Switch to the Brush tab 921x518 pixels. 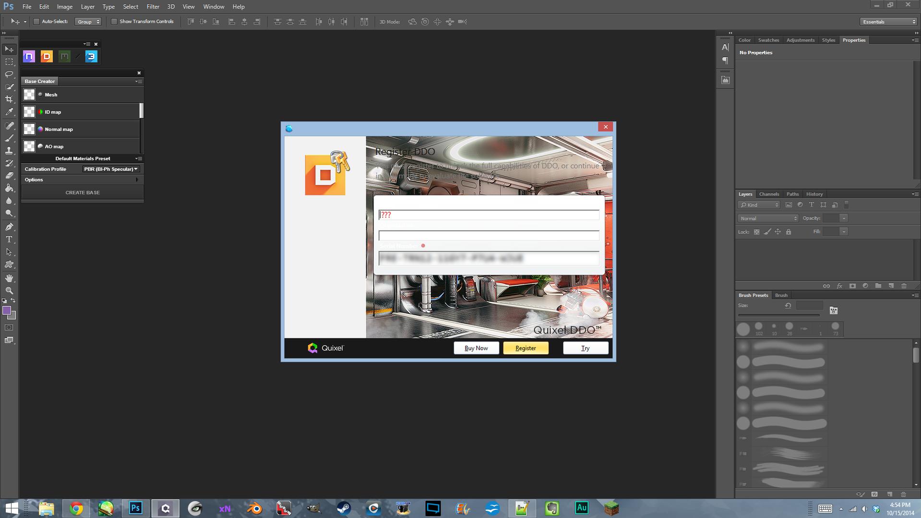tap(781, 295)
